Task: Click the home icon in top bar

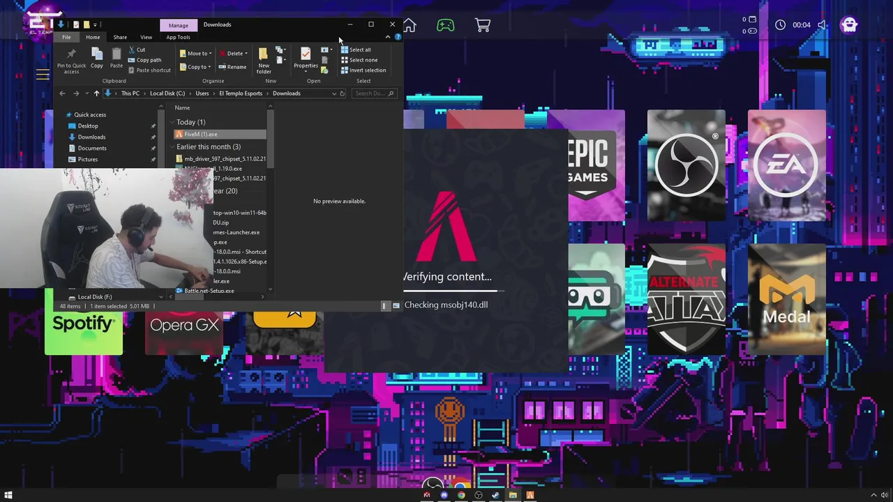Action: point(409,25)
